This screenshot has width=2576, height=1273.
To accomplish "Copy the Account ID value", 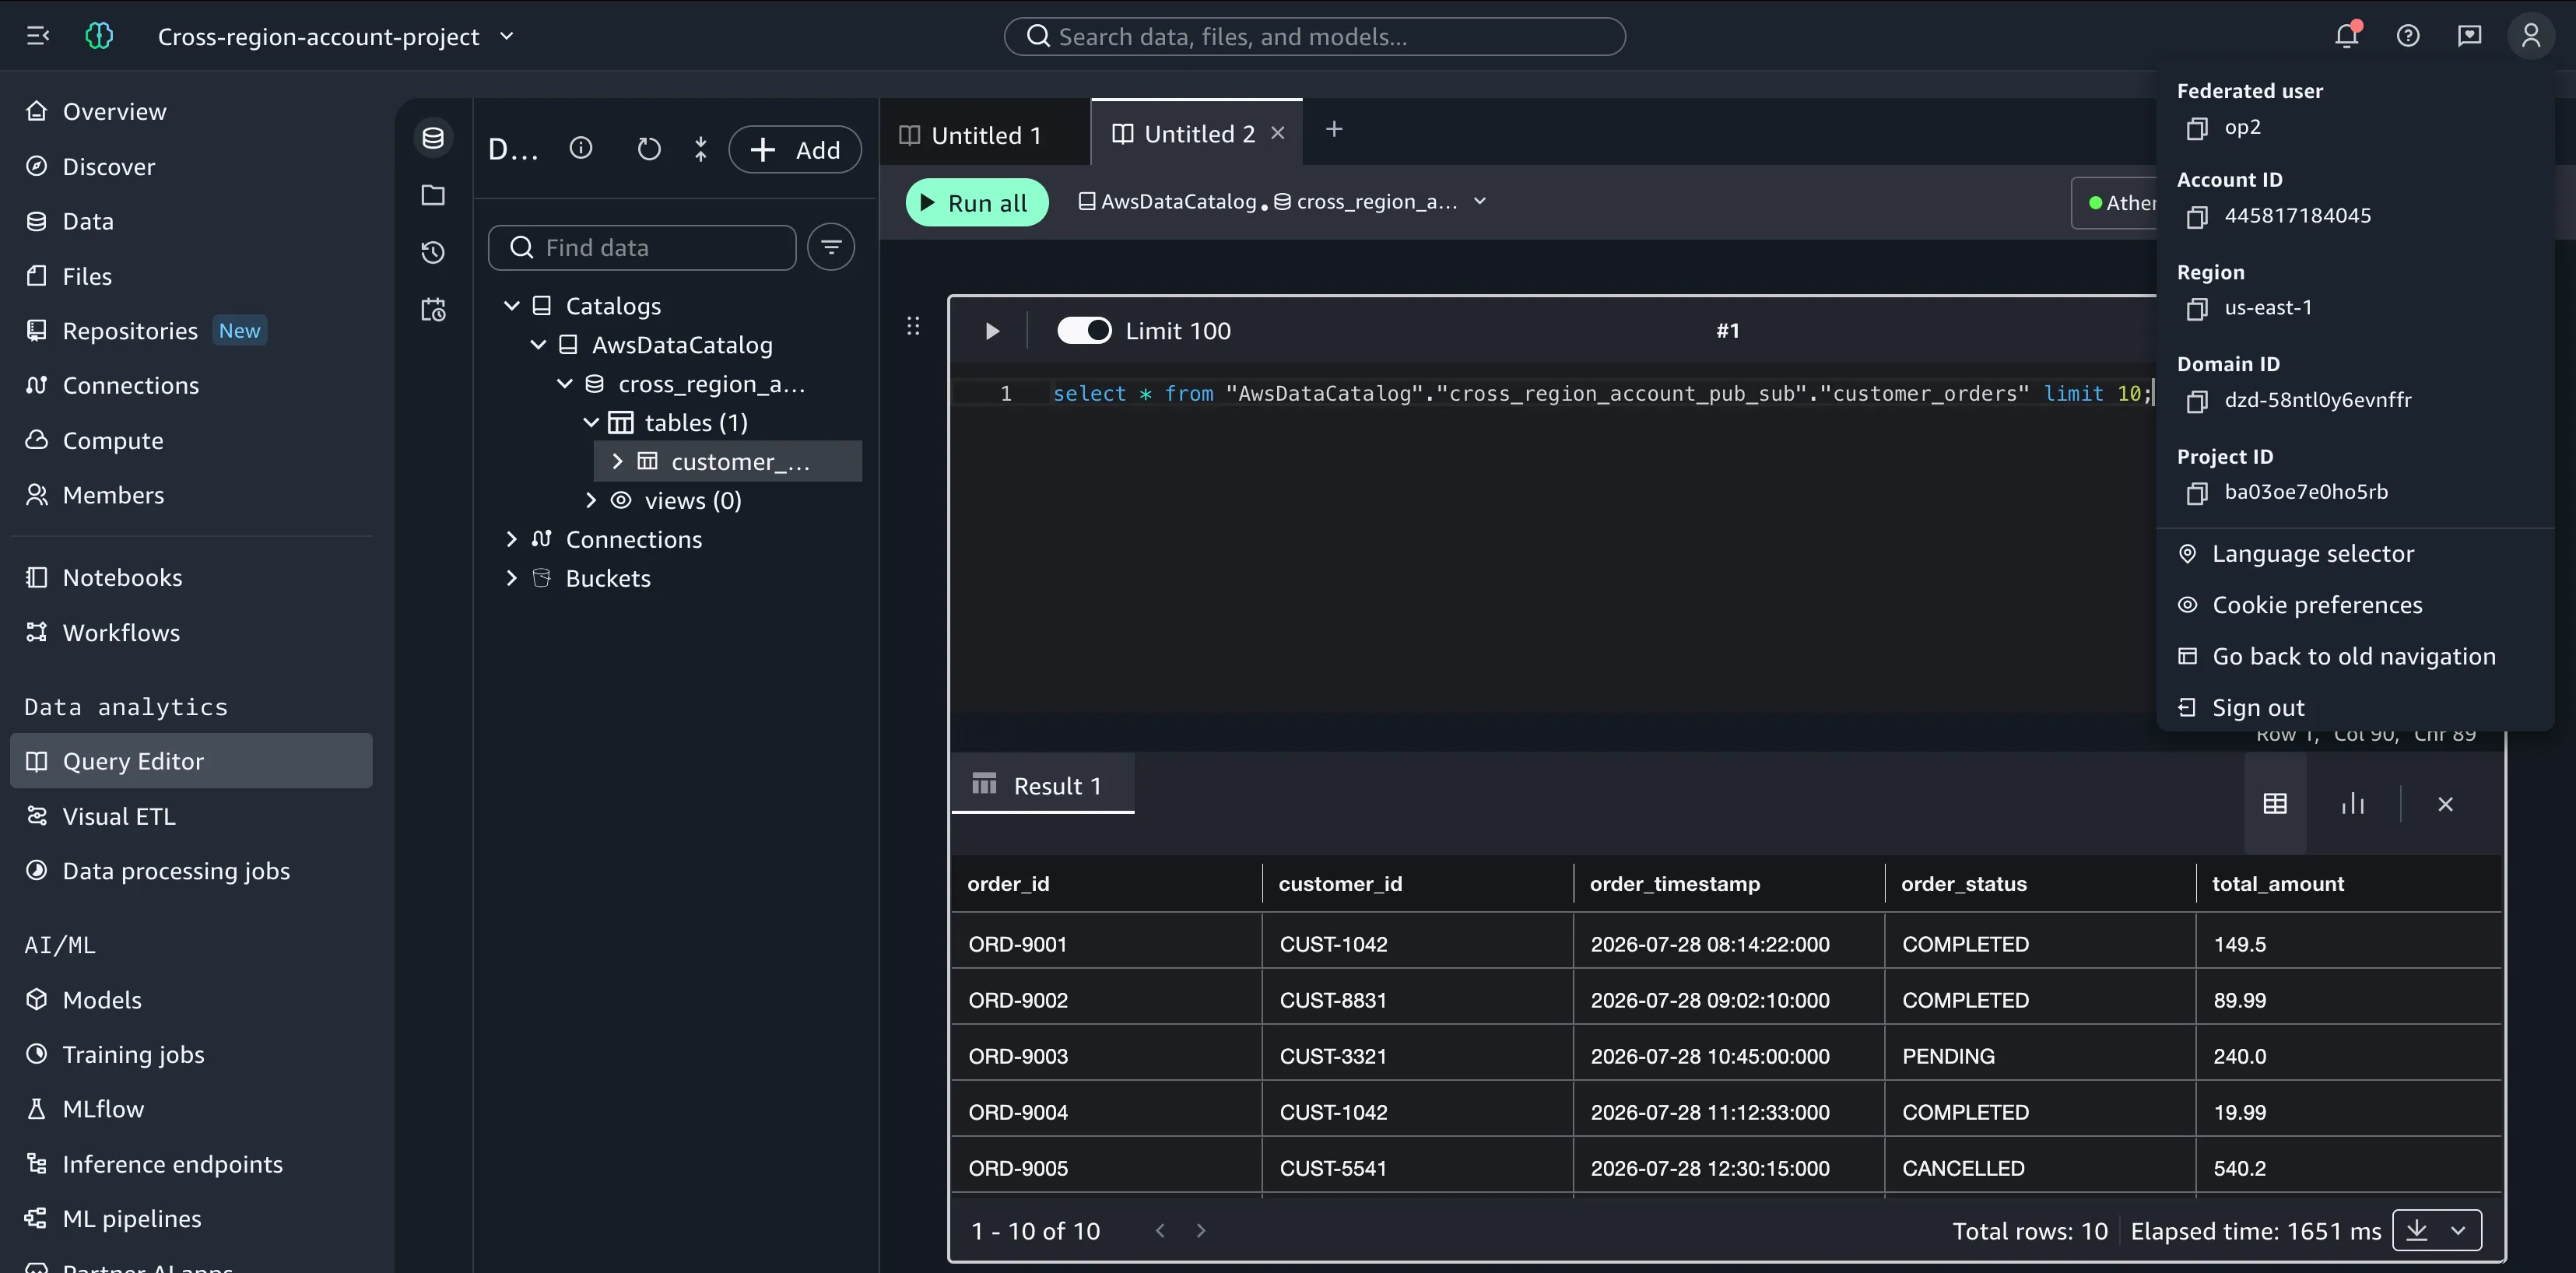I will (x=2197, y=217).
